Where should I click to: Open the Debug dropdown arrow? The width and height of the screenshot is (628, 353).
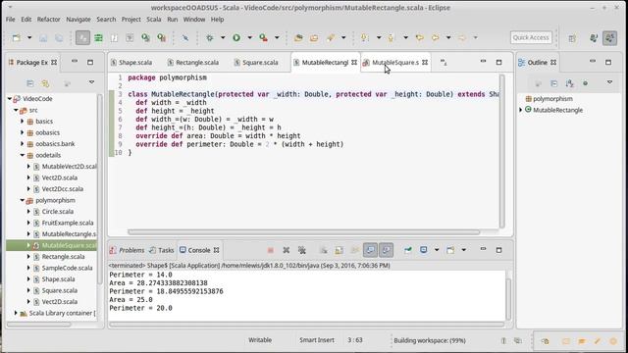pos(223,37)
